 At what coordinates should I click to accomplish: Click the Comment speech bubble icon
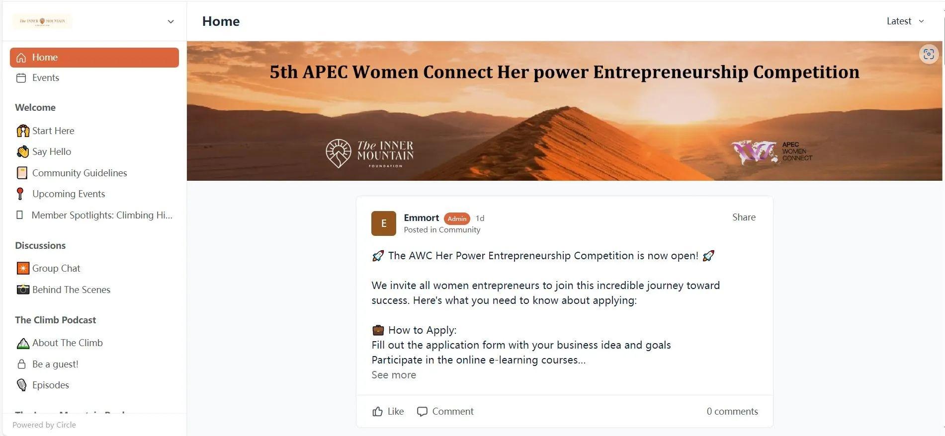(x=422, y=412)
